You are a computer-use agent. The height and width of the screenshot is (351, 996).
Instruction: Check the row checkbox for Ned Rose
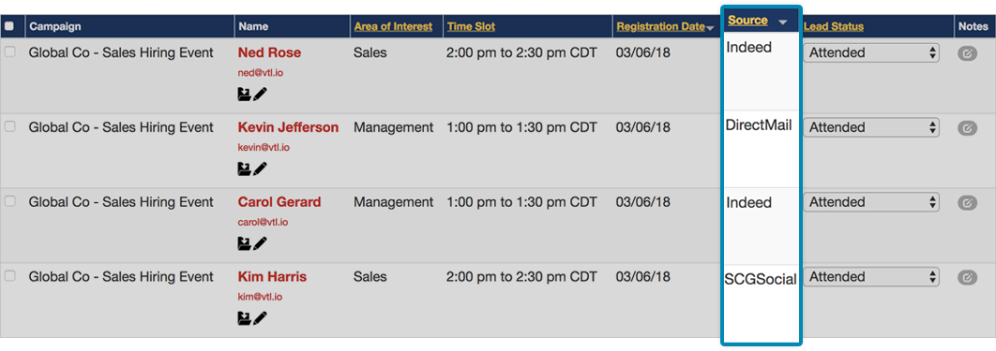9,52
